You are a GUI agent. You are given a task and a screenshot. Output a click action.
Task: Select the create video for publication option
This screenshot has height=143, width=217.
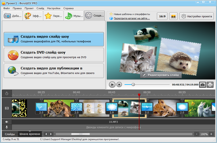[x=54, y=71]
